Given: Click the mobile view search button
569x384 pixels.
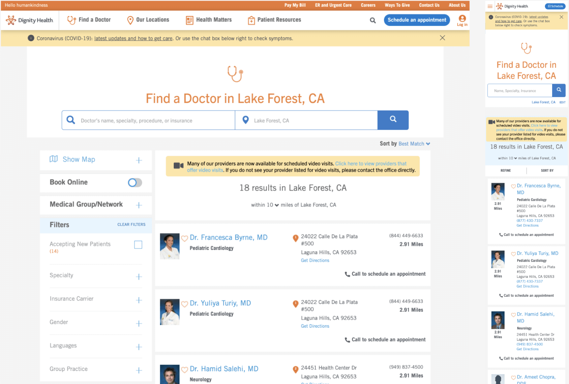Looking at the screenshot, I should click(559, 90).
